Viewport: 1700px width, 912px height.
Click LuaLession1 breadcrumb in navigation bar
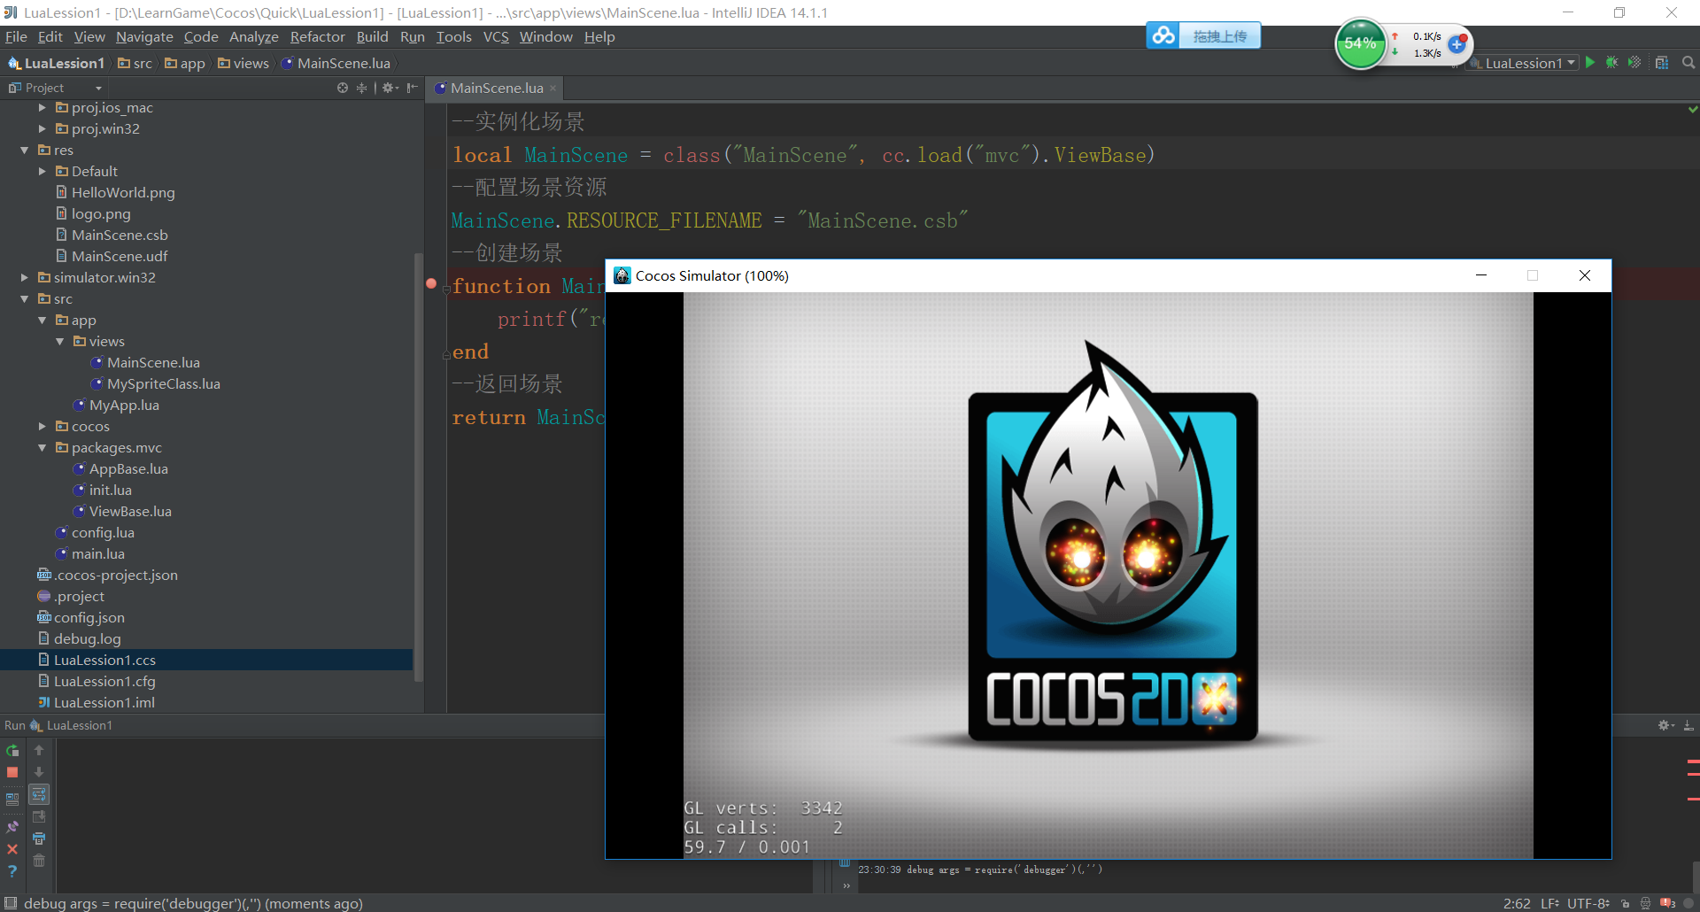point(57,63)
